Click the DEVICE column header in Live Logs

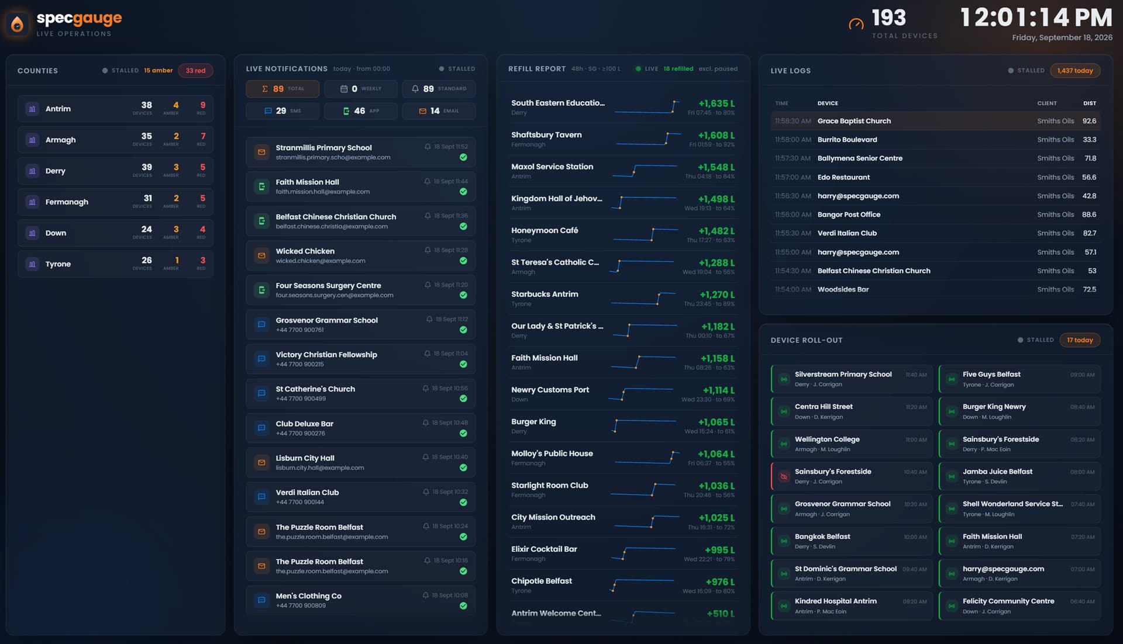coord(828,103)
